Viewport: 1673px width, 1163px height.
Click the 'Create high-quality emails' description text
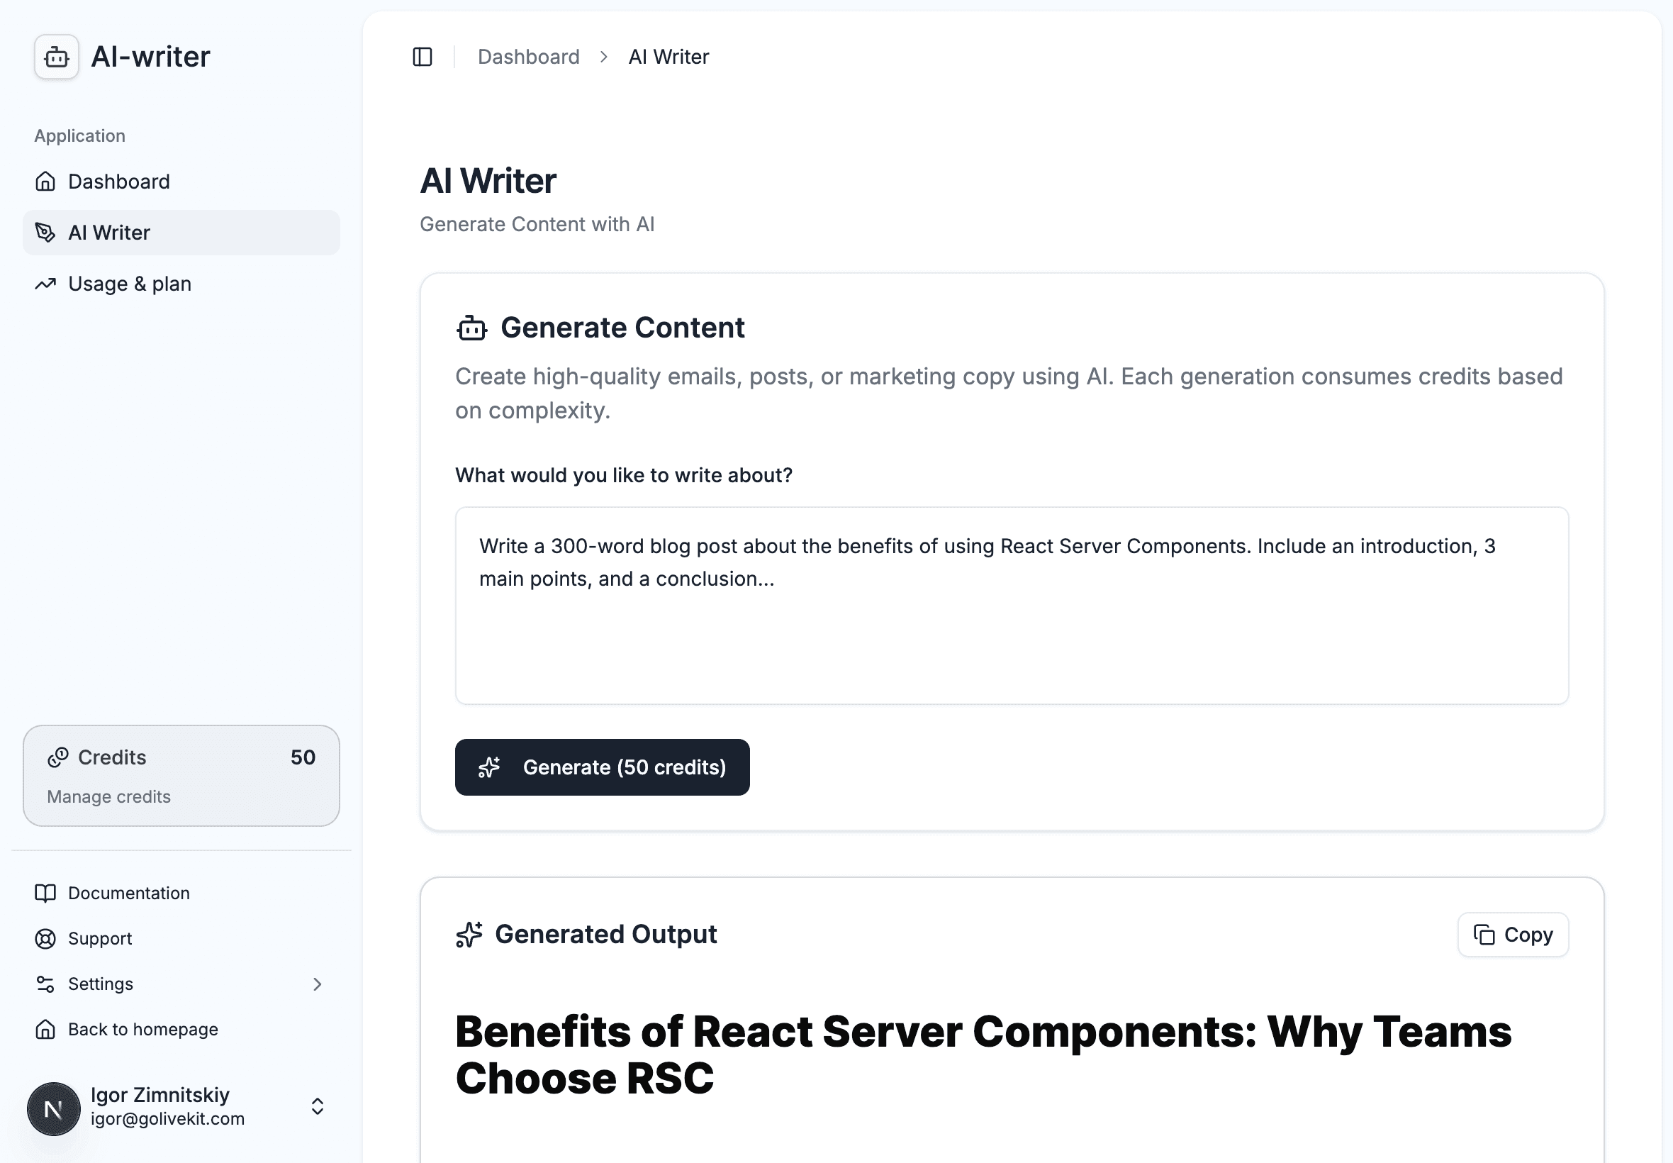(1009, 394)
